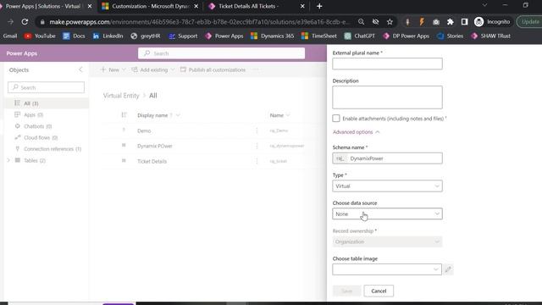
Task: Select Chatbots (0) in Objects pane
Action: pos(47,126)
